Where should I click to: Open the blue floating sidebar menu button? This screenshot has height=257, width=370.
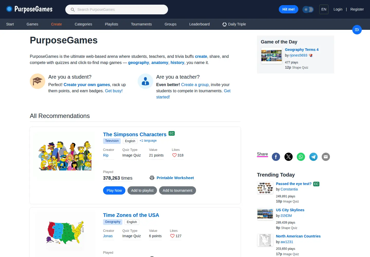(x=357, y=30)
